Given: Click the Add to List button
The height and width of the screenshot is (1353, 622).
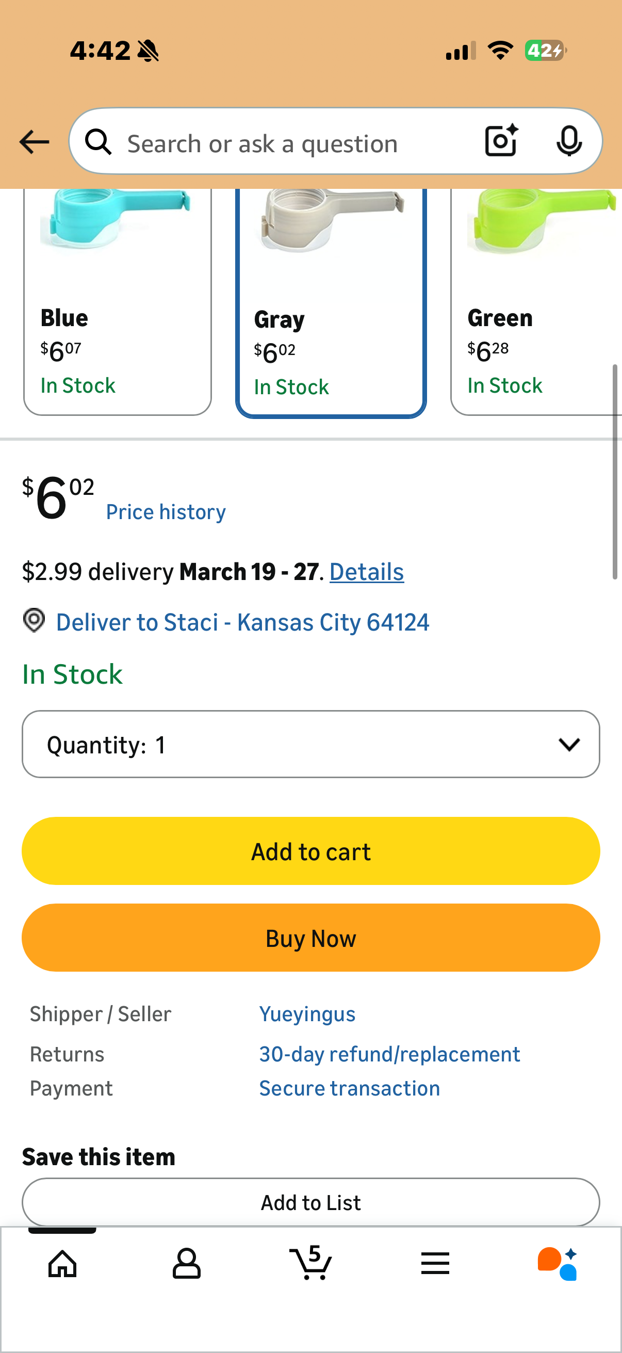Looking at the screenshot, I should [310, 1202].
